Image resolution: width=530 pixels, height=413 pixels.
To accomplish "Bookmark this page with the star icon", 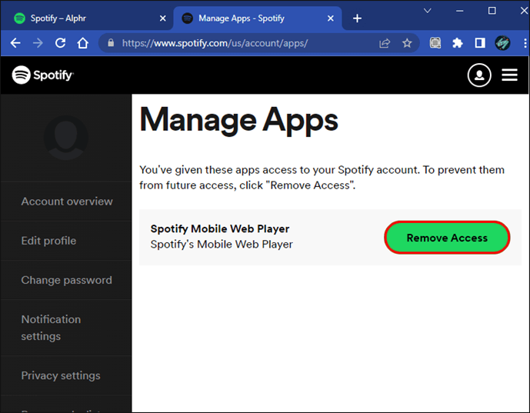I will 407,43.
